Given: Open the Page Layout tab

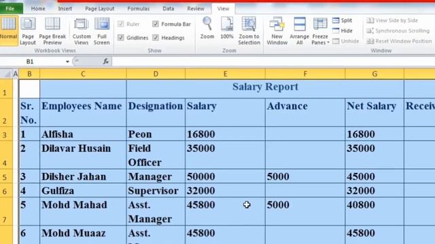Looking at the screenshot, I should (99, 9).
